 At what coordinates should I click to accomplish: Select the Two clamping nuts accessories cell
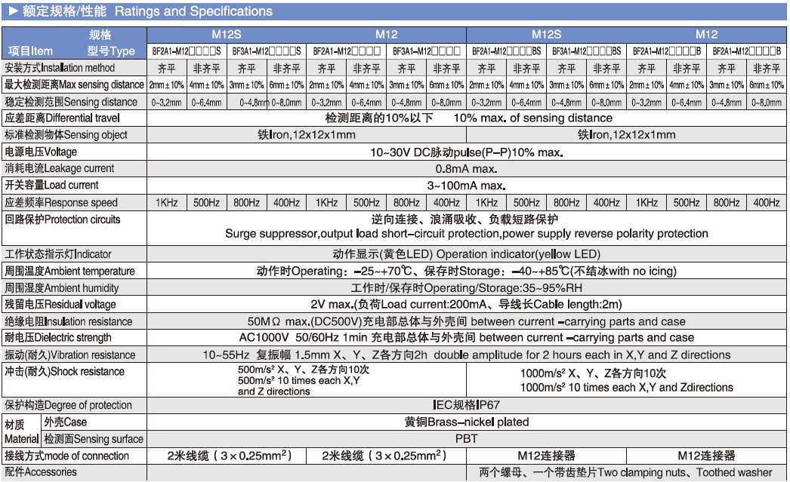625,473
